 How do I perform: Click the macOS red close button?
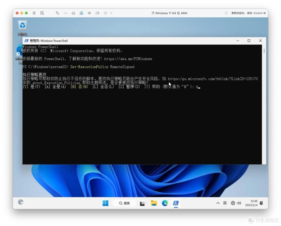(17, 13)
